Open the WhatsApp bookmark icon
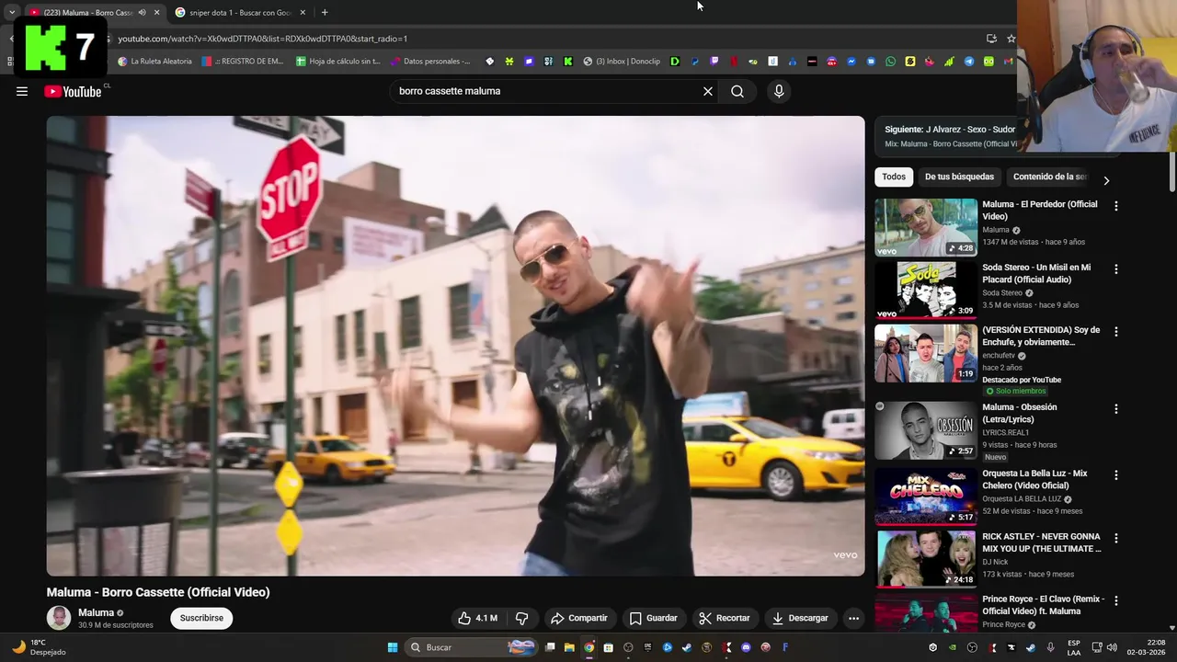 coord(890,62)
